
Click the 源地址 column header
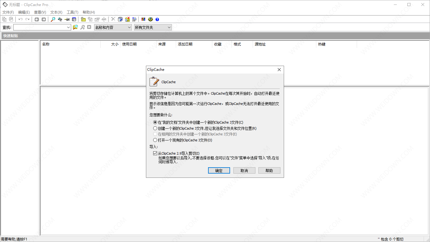click(284, 44)
